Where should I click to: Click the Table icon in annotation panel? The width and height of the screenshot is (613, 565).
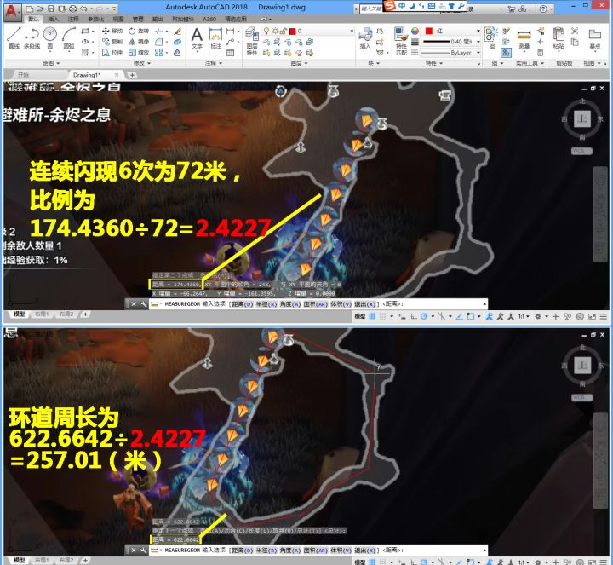coord(231,53)
